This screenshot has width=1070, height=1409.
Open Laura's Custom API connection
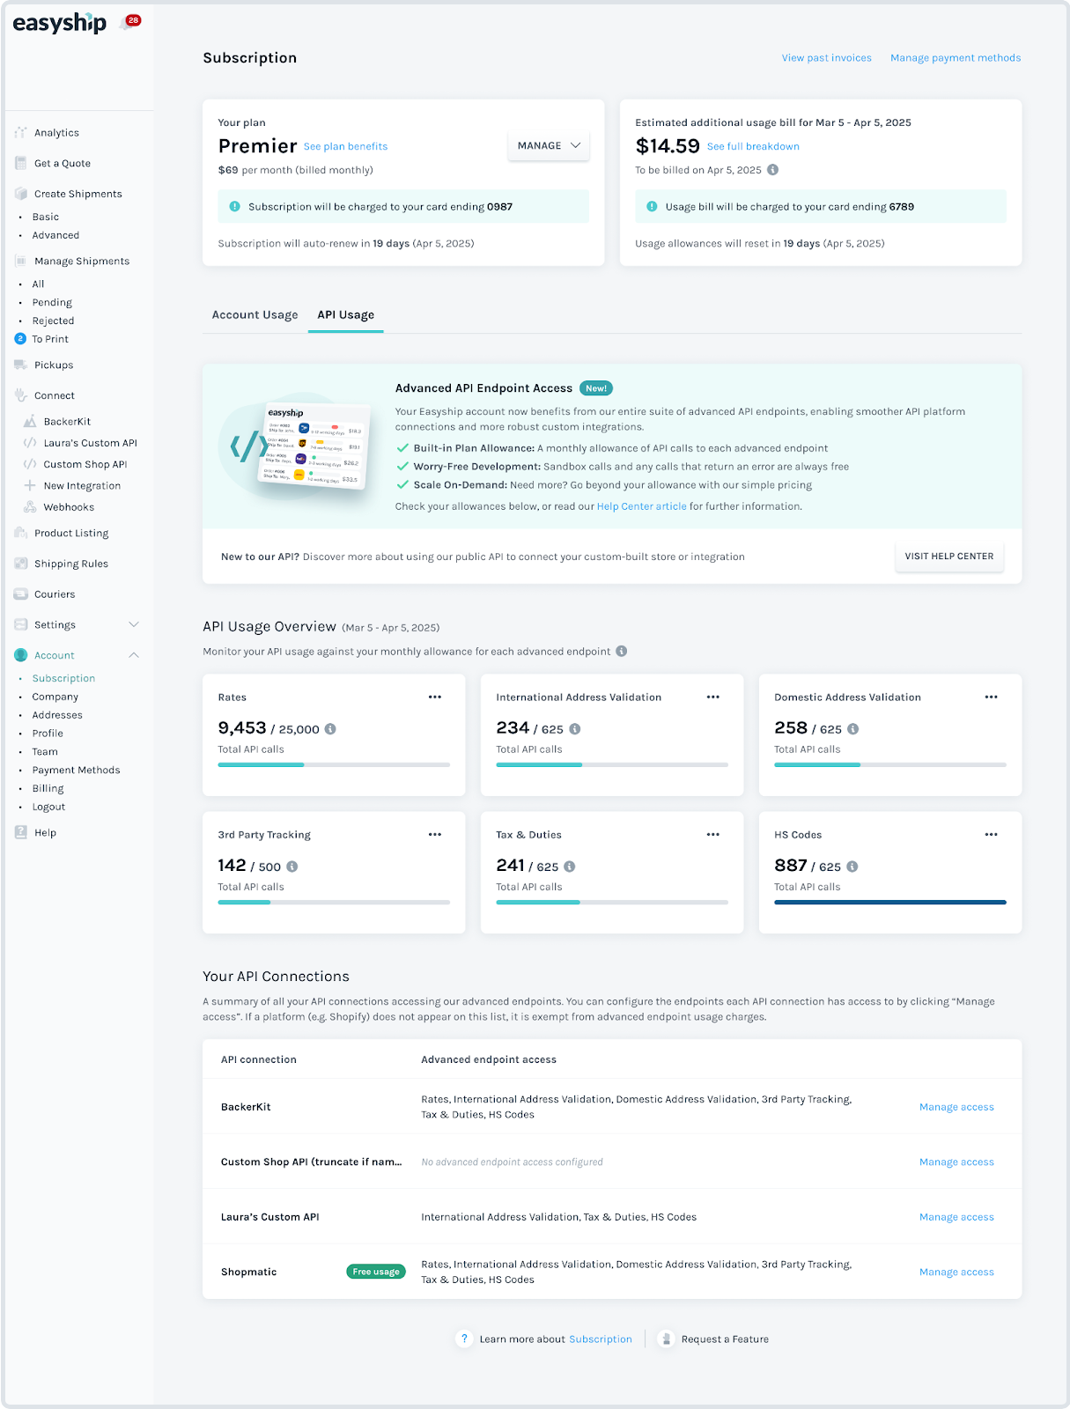pyautogui.click(x=90, y=443)
